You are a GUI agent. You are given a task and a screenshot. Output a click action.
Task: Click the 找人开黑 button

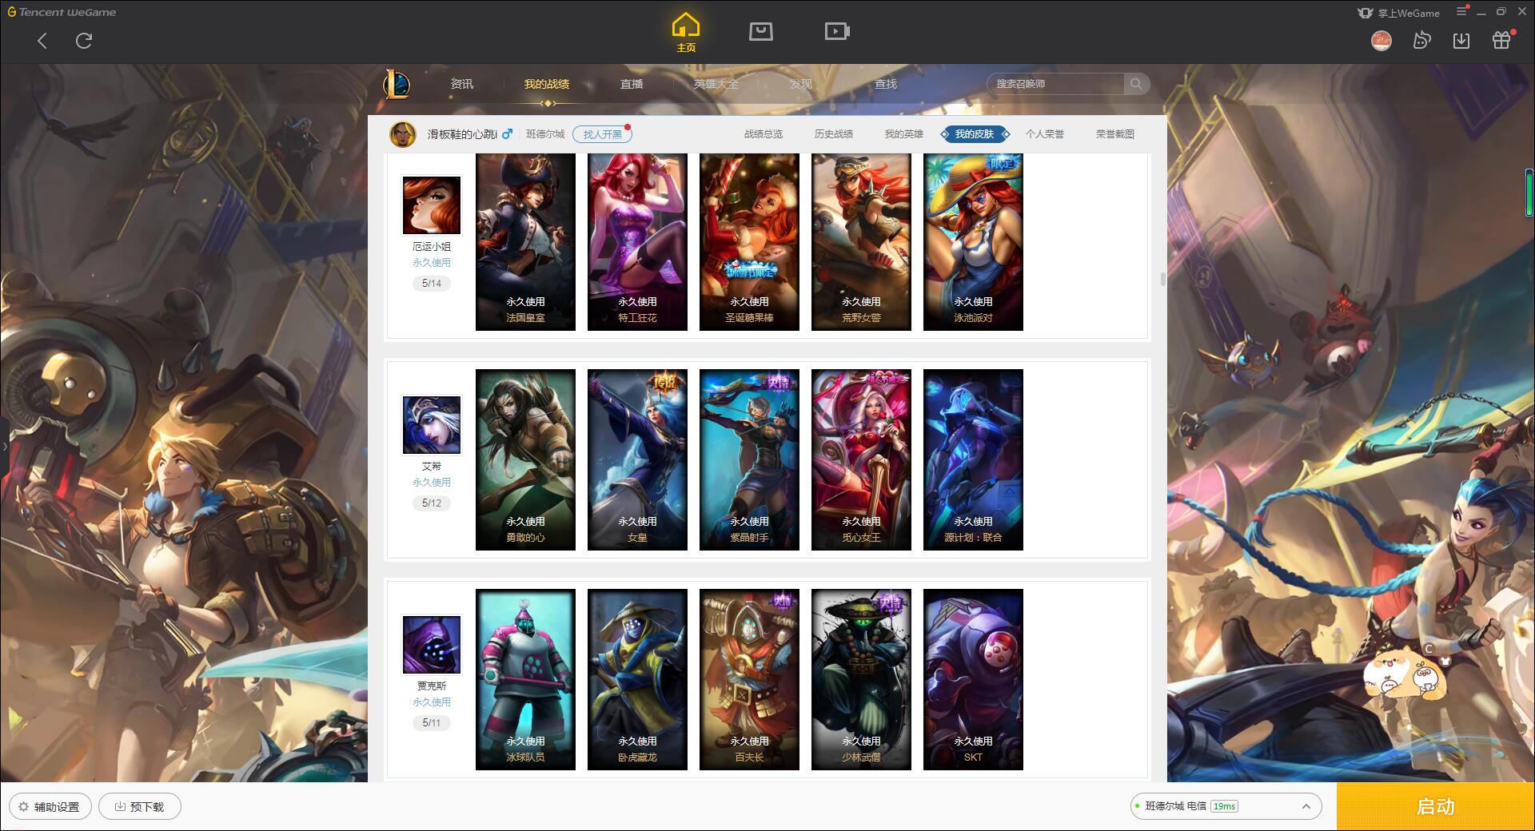[602, 134]
